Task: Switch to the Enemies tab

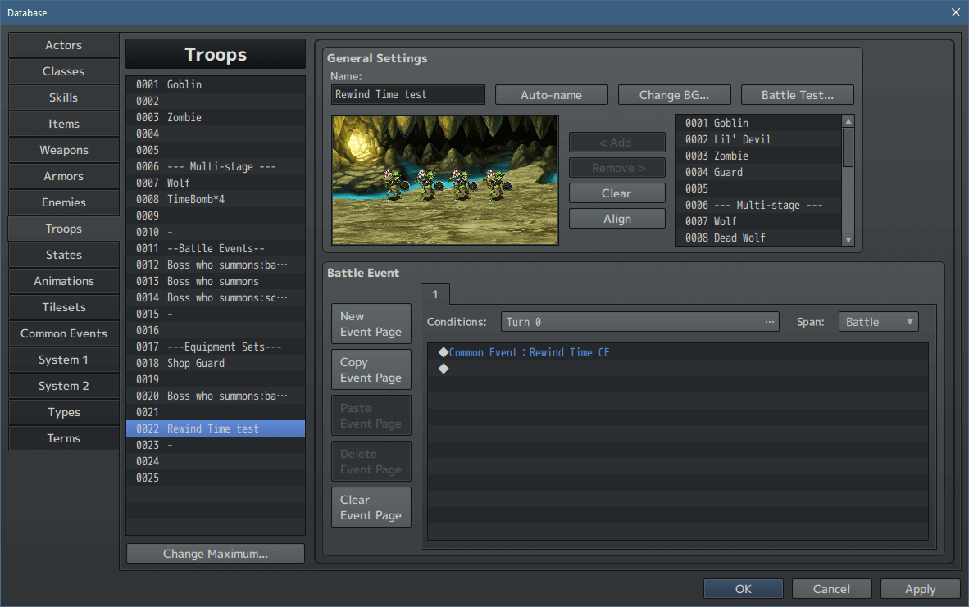Action: pos(63,202)
